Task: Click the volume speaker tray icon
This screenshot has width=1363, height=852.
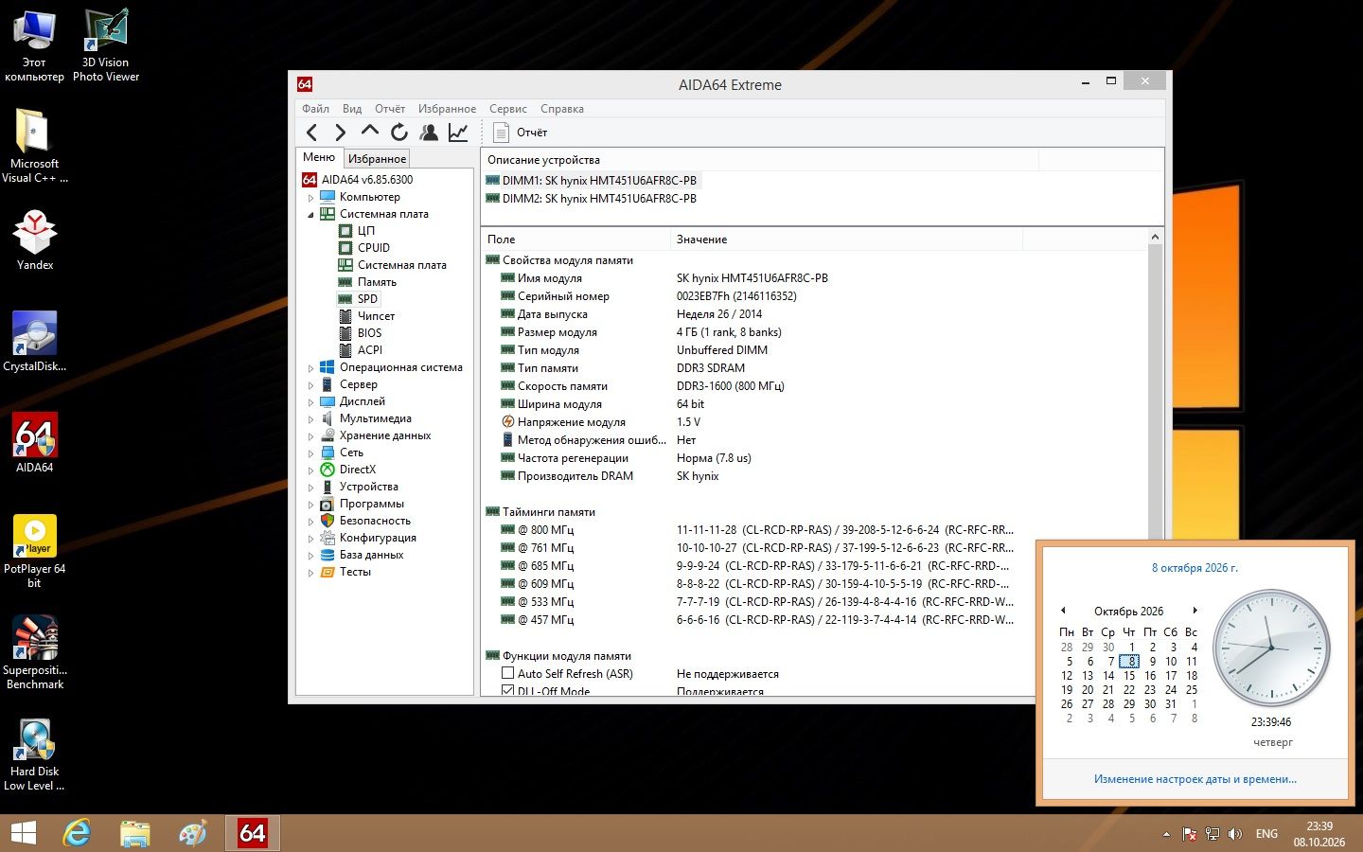Action: click(1235, 834)
